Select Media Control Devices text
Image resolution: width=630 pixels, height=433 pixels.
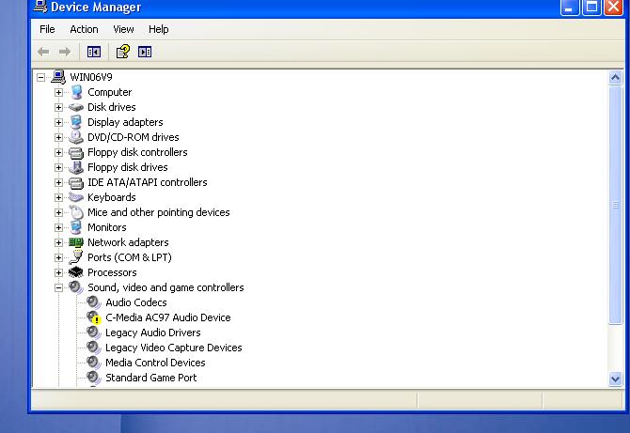pyautogui.click(x=155, y=363)
